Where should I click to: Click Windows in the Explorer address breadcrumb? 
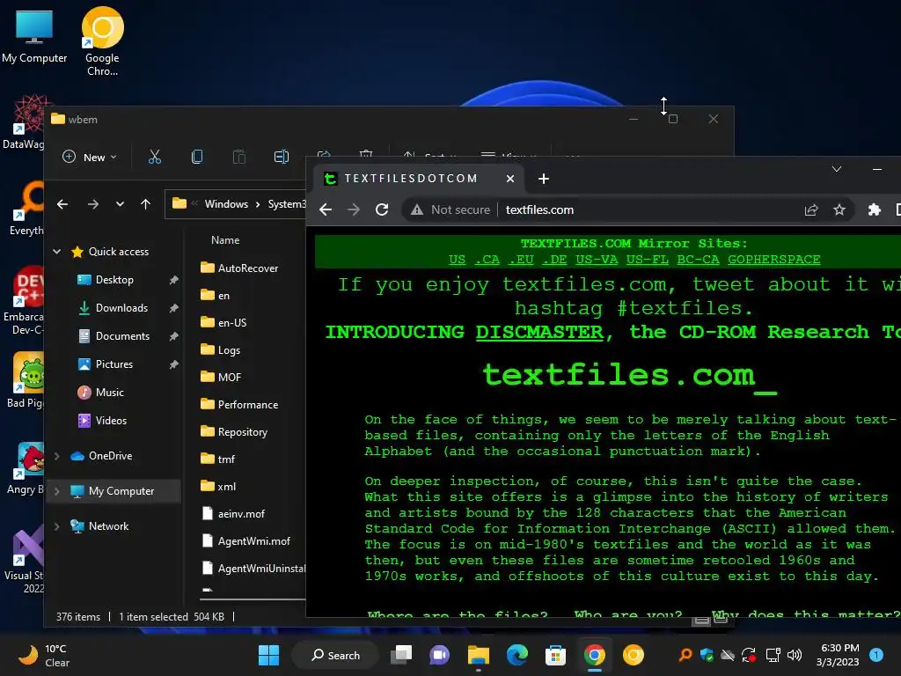pos(226,204)
